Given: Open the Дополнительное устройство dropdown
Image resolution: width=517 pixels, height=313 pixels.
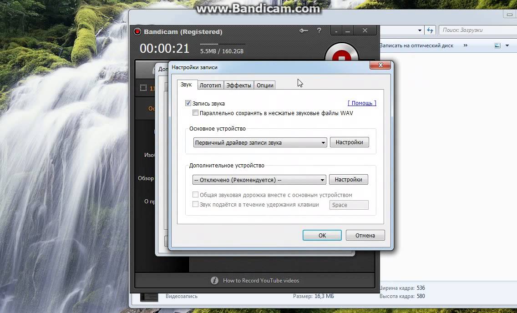Looking at the screenshot, I should pyautogui.click(x=259, y=180).
